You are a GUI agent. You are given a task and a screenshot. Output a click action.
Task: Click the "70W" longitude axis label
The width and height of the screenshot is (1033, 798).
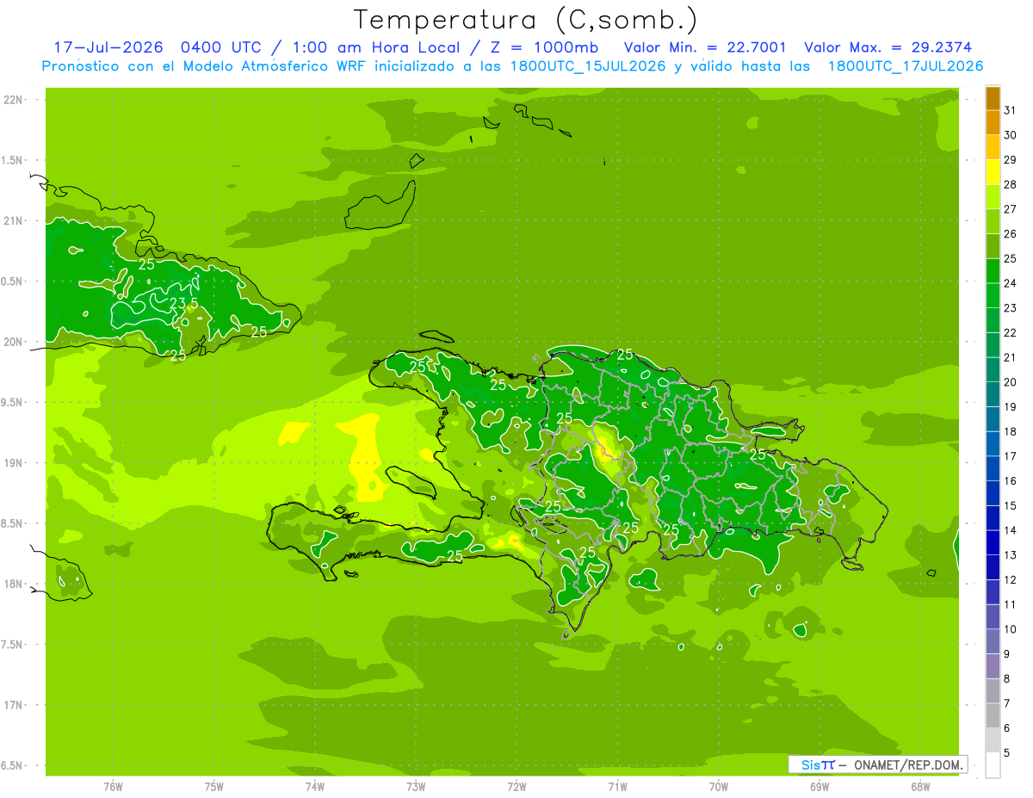pos(718,786)
